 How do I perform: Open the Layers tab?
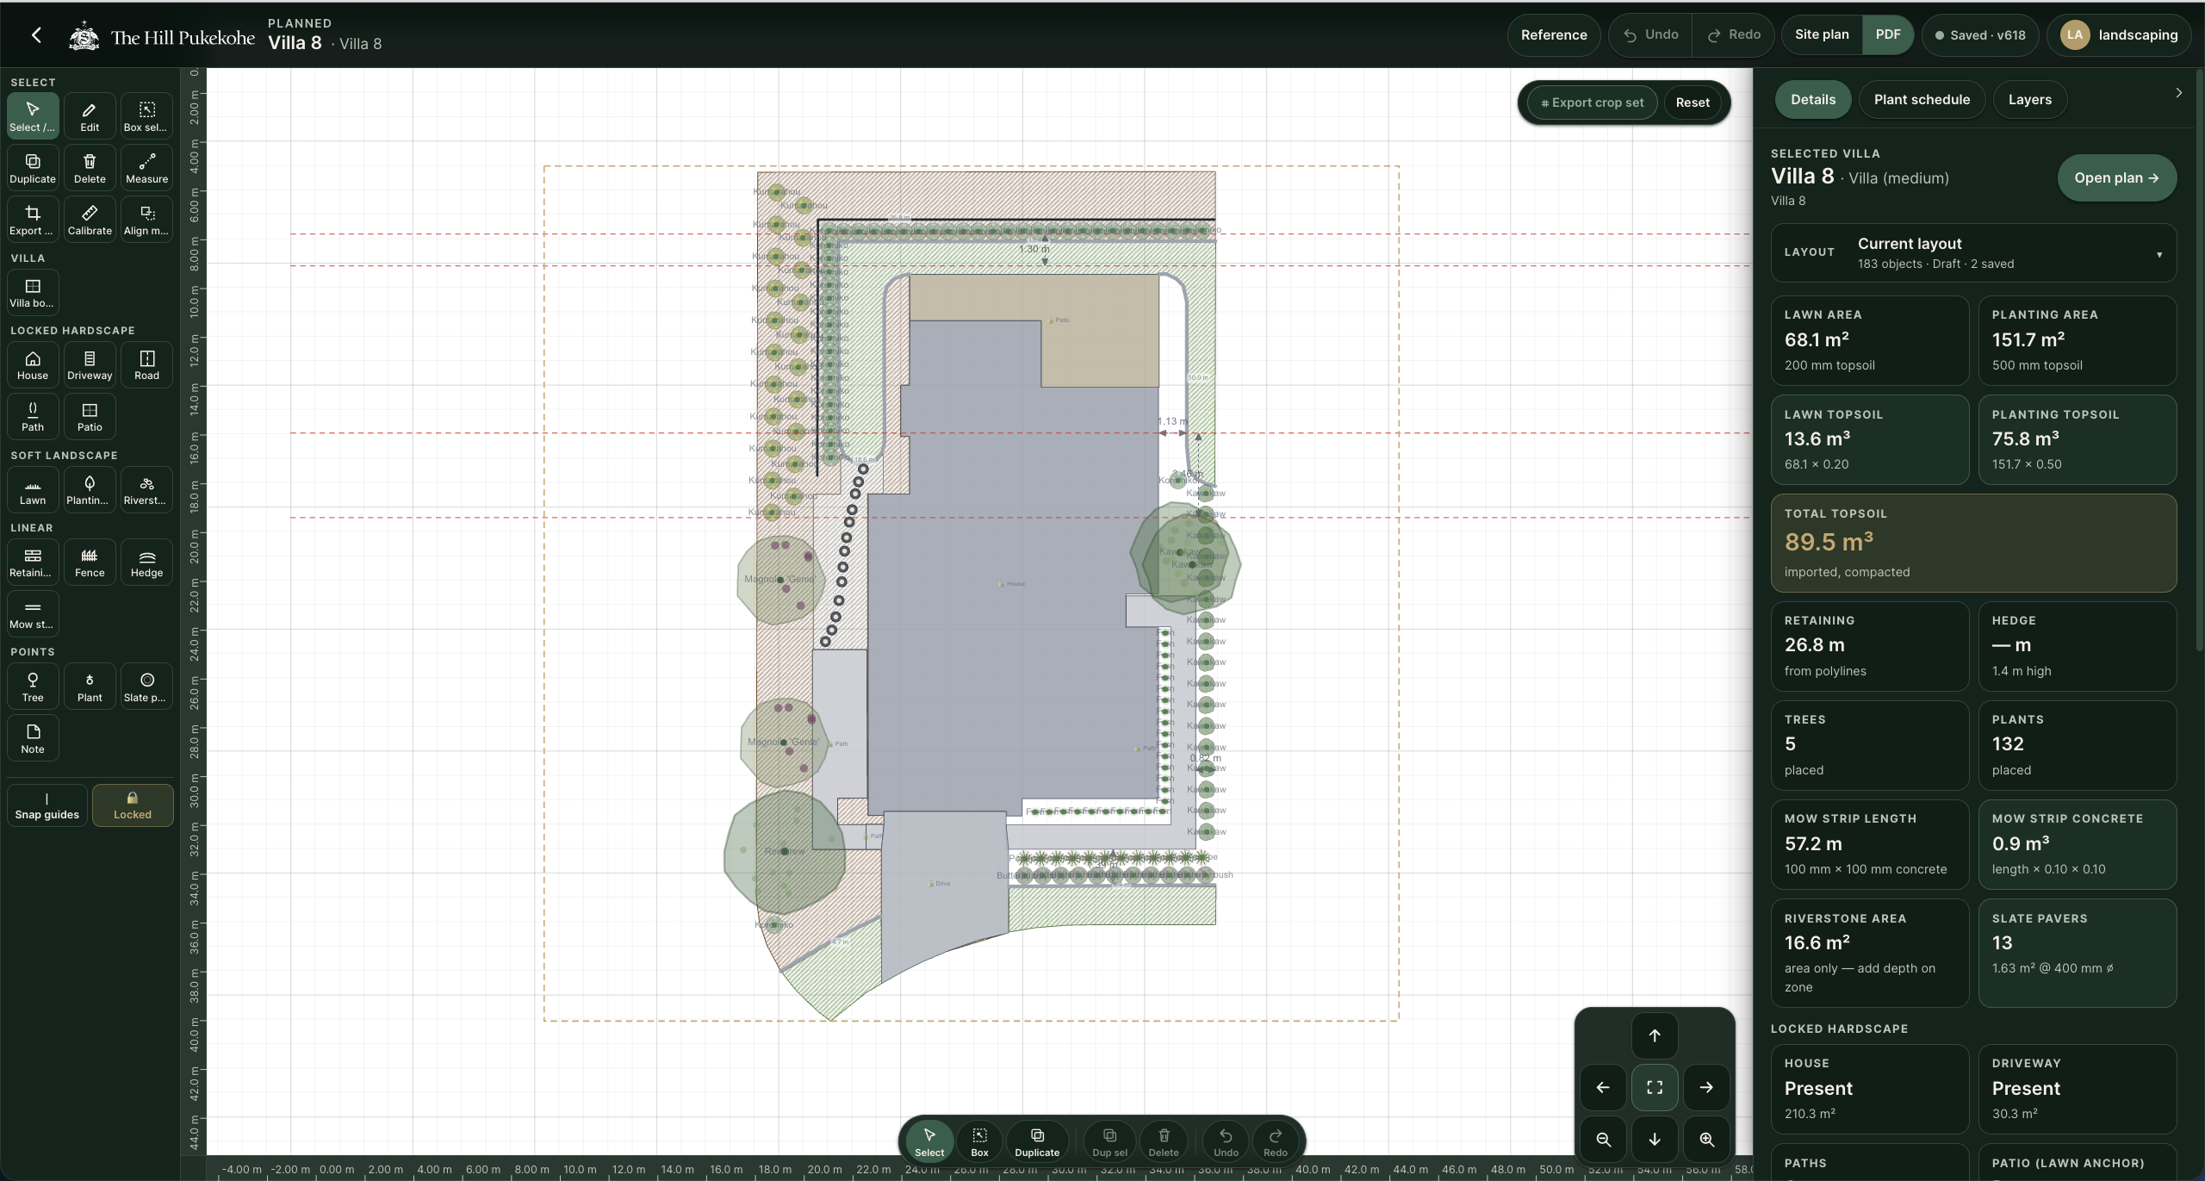tap(2029, 99)
